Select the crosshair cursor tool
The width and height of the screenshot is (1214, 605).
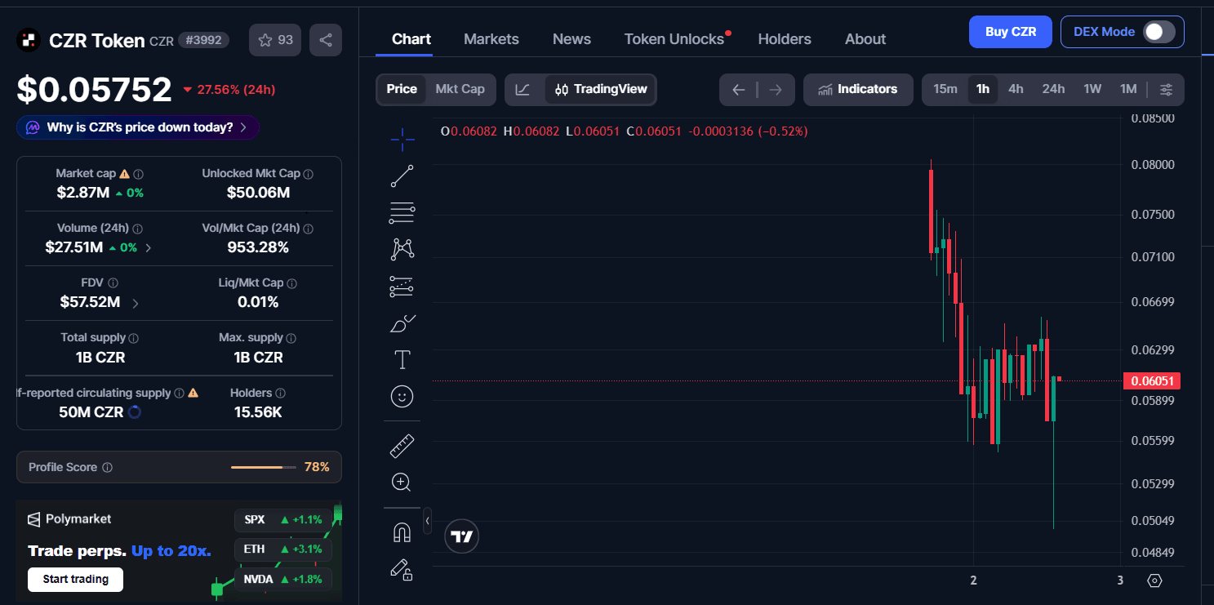[402, 140]
